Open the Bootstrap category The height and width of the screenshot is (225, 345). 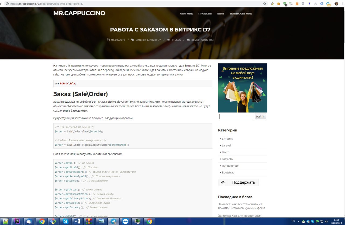pos(228,172)
